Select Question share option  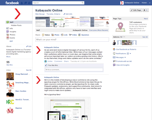tap(84, 35)
